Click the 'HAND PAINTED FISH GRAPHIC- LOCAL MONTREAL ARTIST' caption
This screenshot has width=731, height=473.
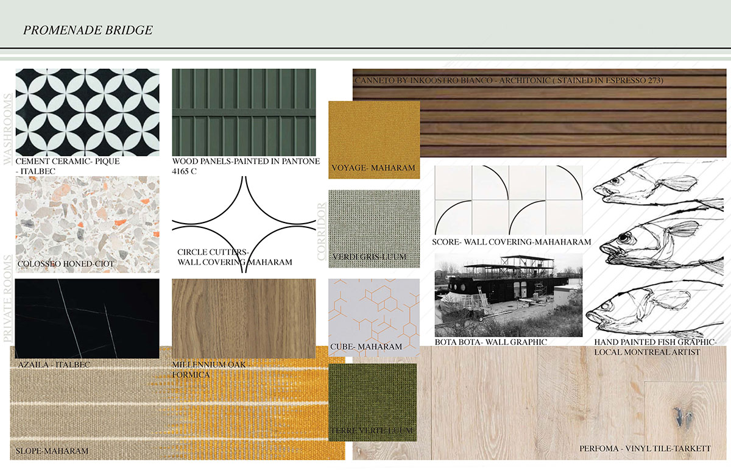[655, 347]
